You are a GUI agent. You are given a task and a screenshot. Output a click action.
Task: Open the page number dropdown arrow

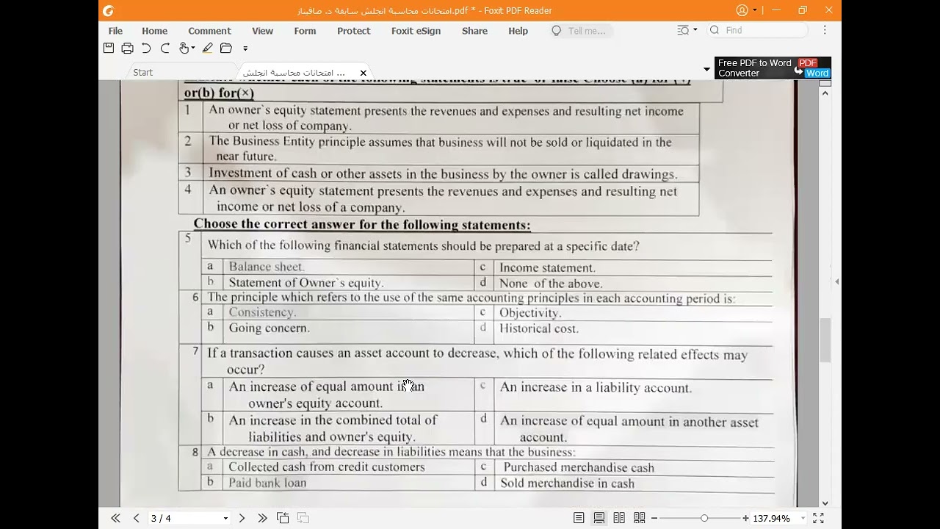point(225,519)
